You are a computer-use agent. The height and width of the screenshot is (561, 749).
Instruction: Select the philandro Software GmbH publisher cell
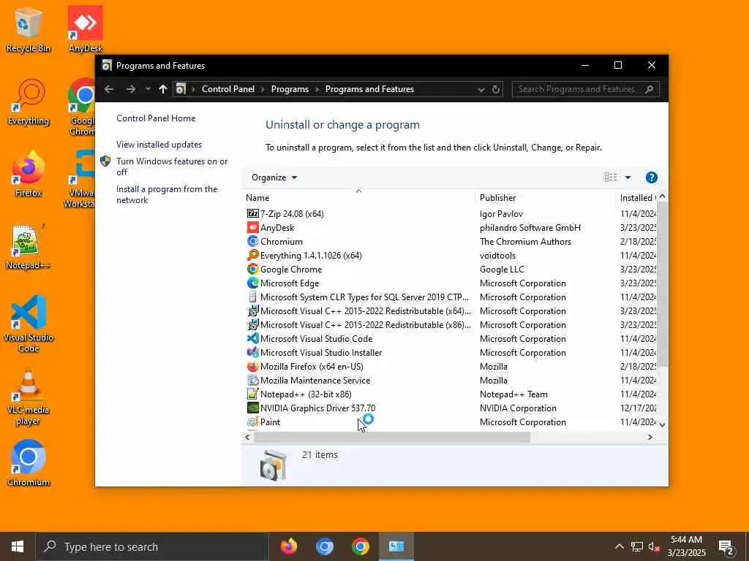pyautogui.click(x=530, y=228)
